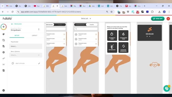Image resolution: width=172 pixels, height=97 pixels.
Task: Click the View App button
Action: pyautogui.click(x=158, y=19)
